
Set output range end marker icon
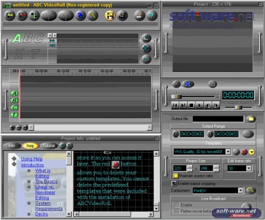[210, 134]
